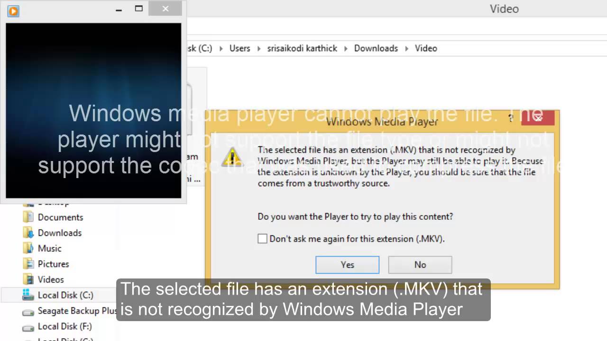Open Seagate Backup Plus drive in sidebar
Screen dimensions: 607x341
pos(77,311)
